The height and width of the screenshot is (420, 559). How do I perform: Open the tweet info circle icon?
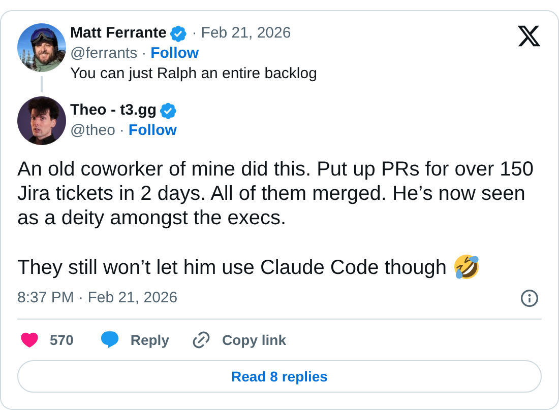tap(529, 298)
